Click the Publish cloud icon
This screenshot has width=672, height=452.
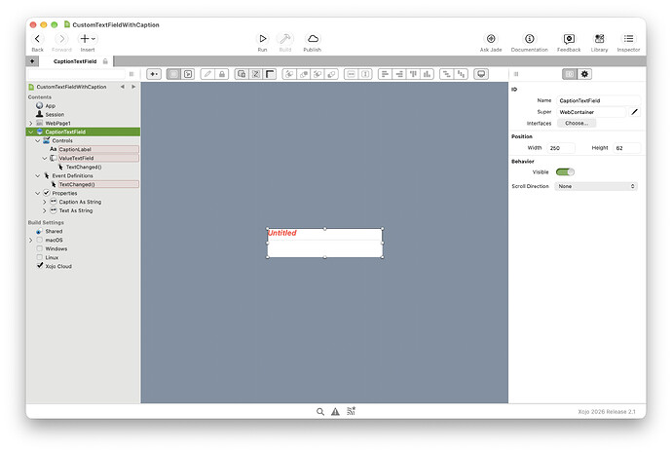[x=313, y=39]
